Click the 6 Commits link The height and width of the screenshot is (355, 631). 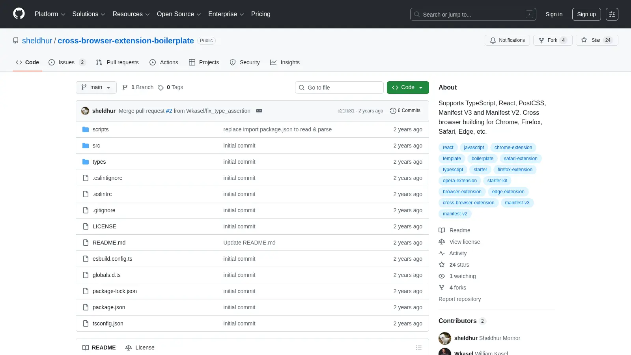coord(405,111)
